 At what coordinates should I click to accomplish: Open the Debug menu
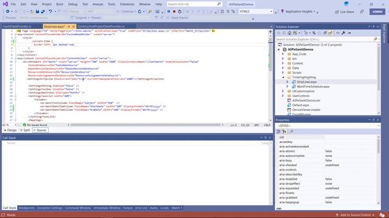[x=73, y=4]
